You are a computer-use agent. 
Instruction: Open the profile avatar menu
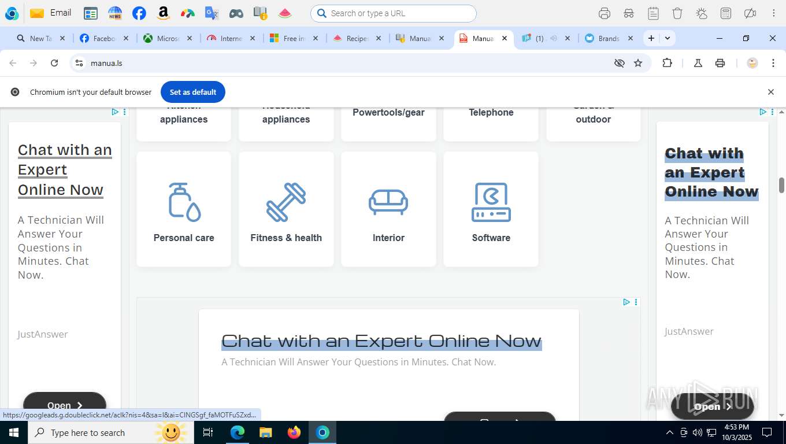[x=752, y=63]
